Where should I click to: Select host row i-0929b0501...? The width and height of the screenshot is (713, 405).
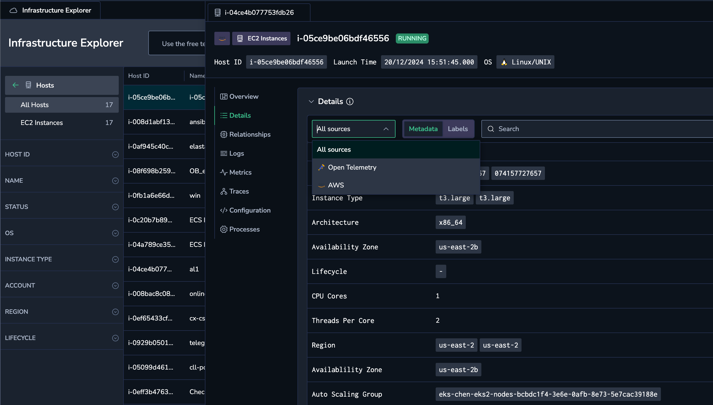(164, 343)
